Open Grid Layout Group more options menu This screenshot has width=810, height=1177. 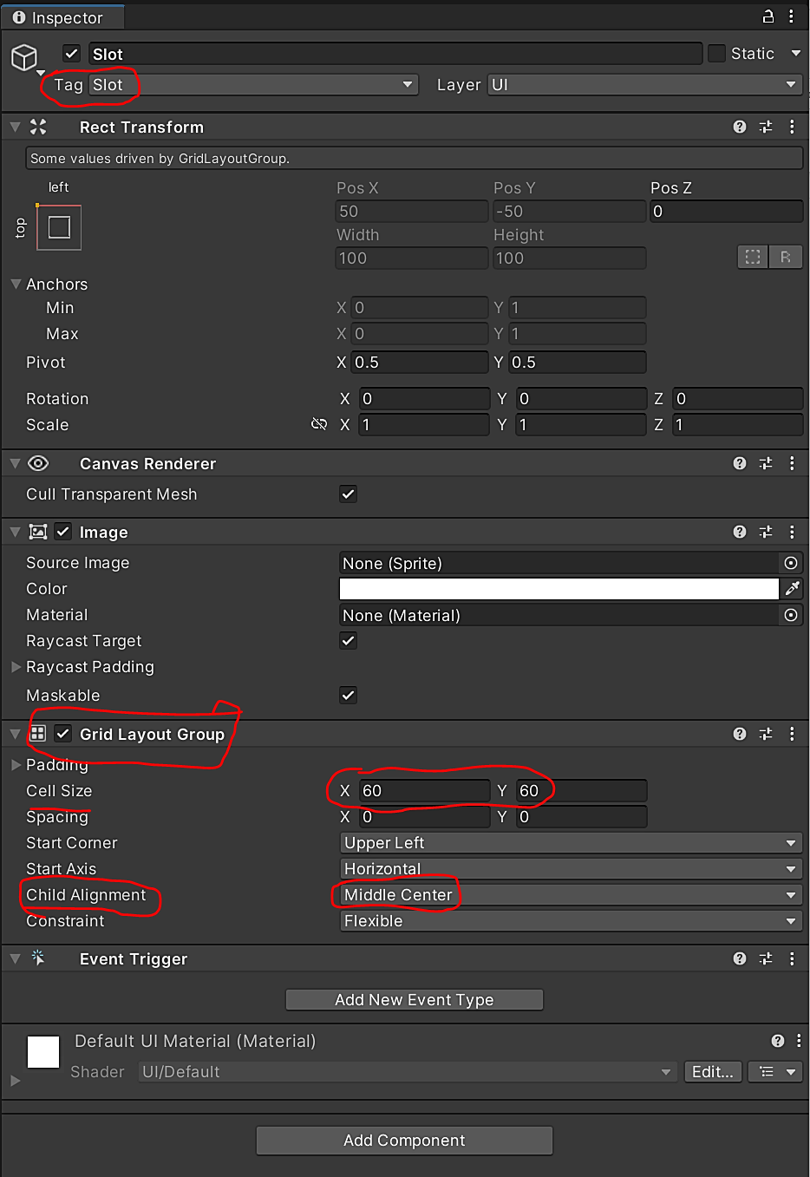(792, 734)
